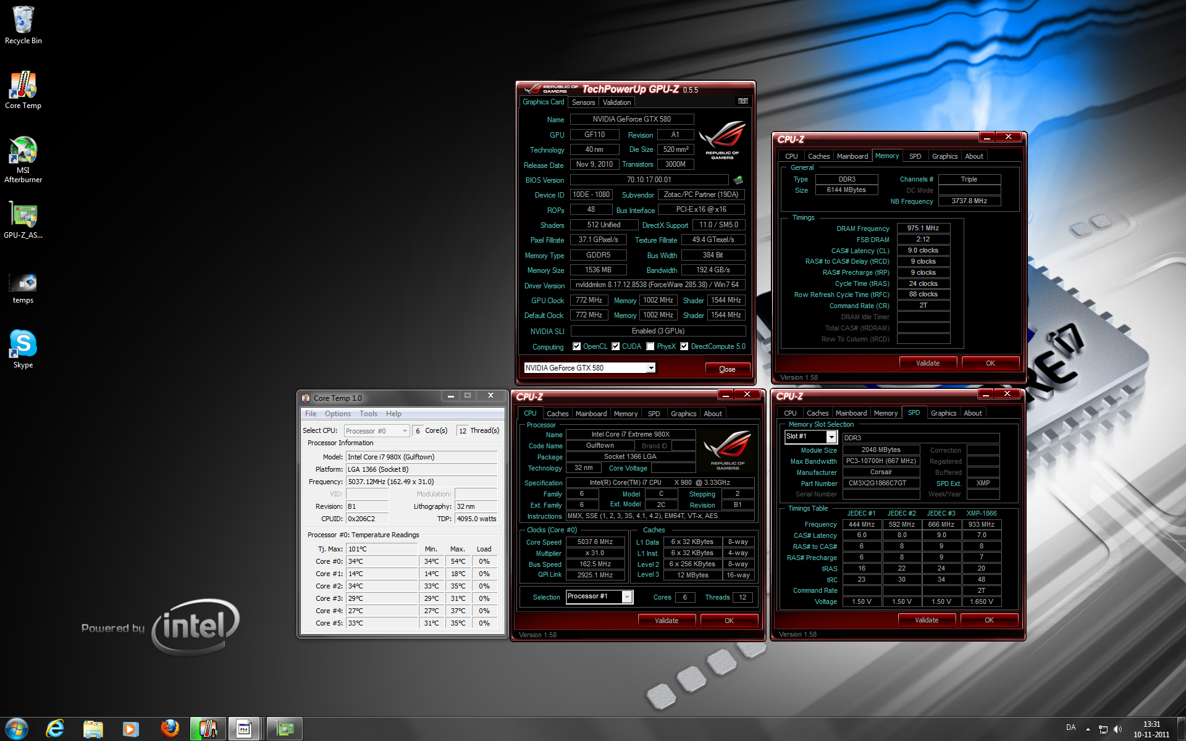1186x741 pixels.
Task: Open the File menu in Core Temp
Action: 311,414
